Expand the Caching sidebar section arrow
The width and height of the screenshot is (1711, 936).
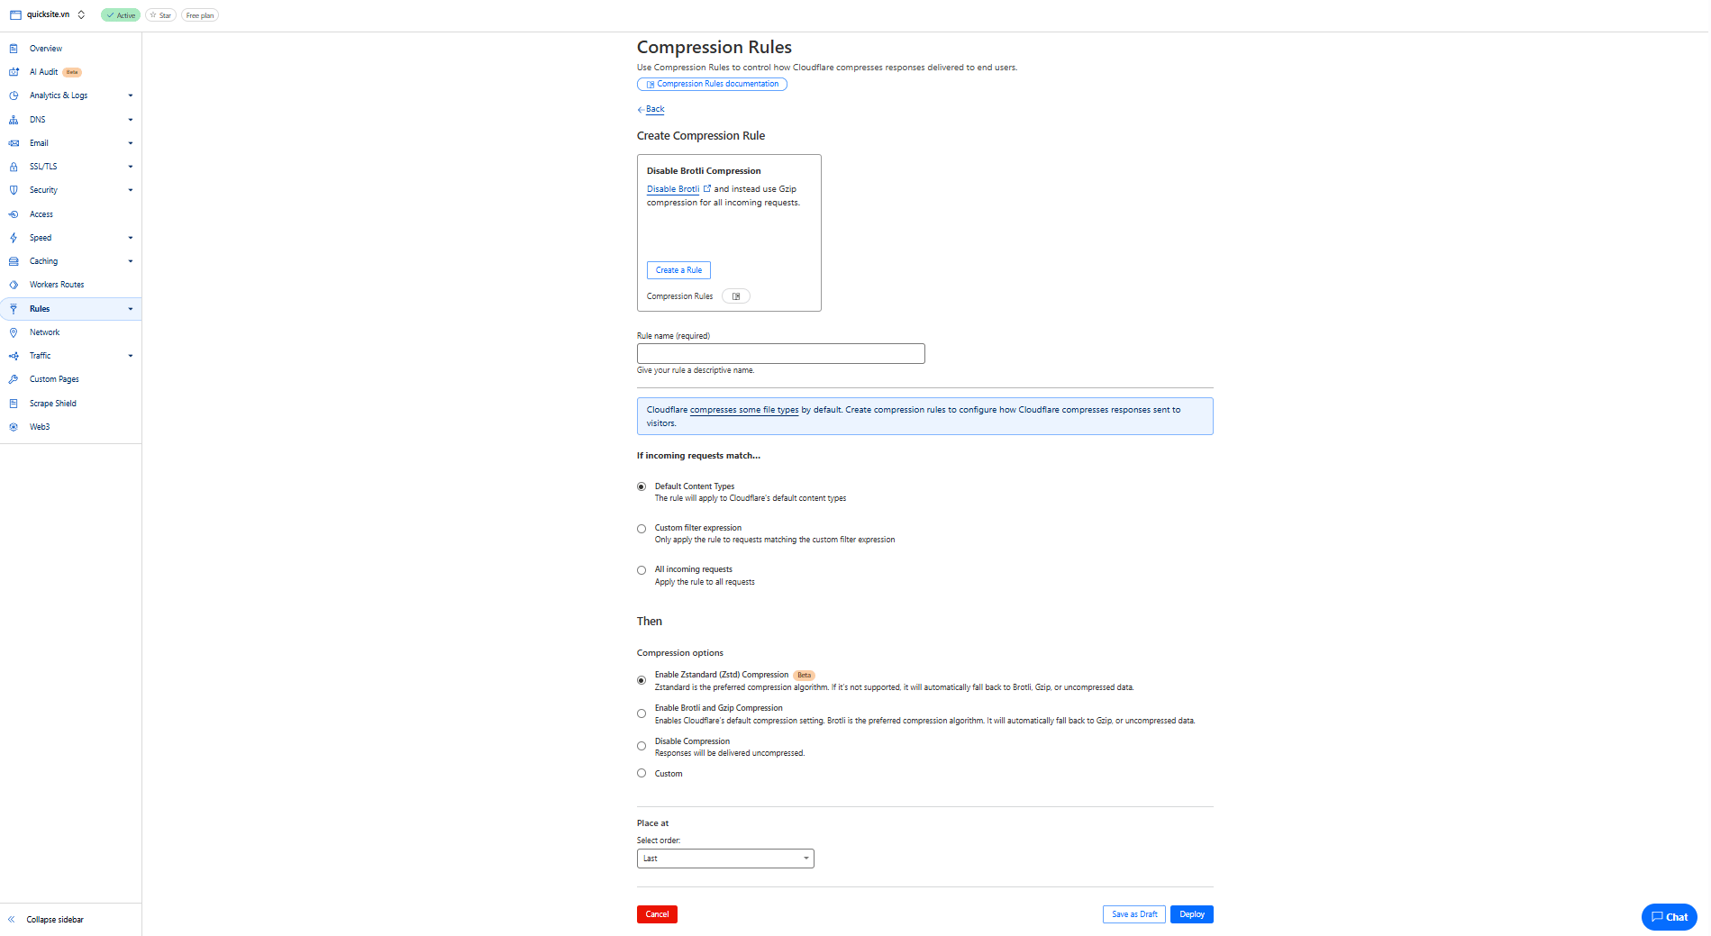(131, 261)
